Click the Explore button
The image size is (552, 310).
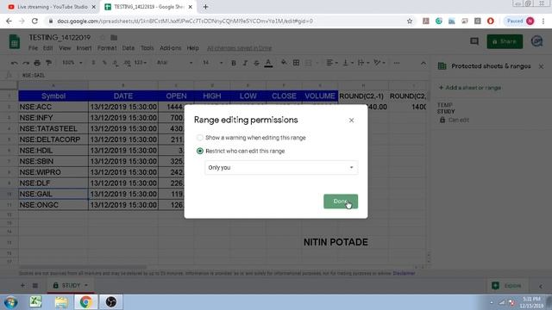(x=506, y=285)
